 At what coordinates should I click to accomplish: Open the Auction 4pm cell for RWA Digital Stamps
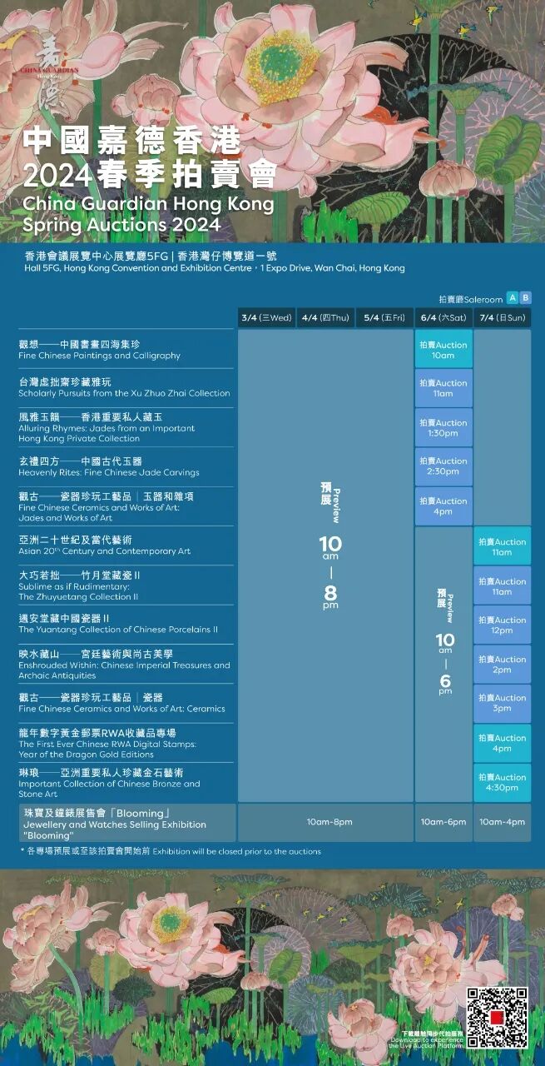click(503, 743)
